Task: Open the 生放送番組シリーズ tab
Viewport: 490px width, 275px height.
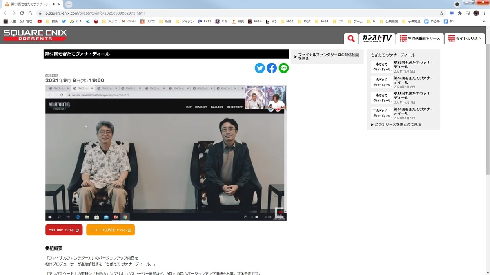Action: (x=420, y=39)
